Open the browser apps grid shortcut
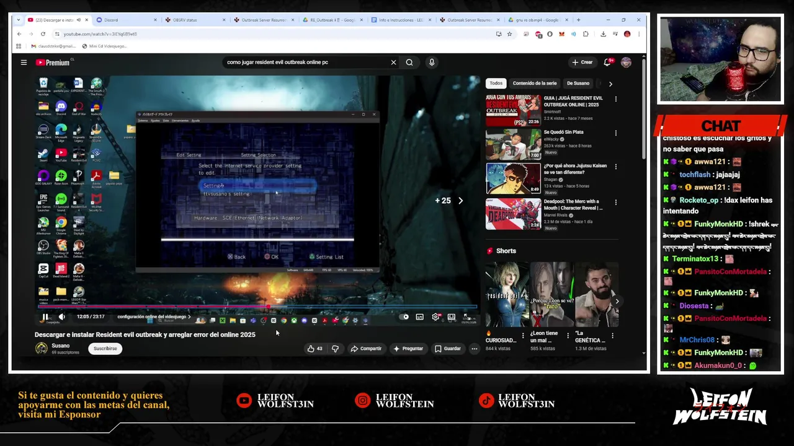The height and width of the screenshot is (446, 794). click(x=19, y=46)
